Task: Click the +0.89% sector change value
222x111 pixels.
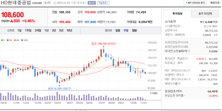Action: pos(213,96)
